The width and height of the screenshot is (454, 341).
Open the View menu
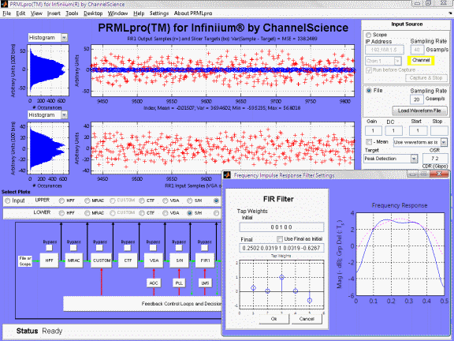pos(36,13)
